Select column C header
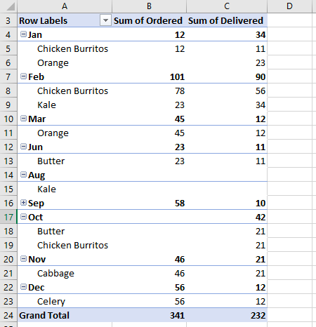This screenshot has width=316, height=327. tap(227, 6)
